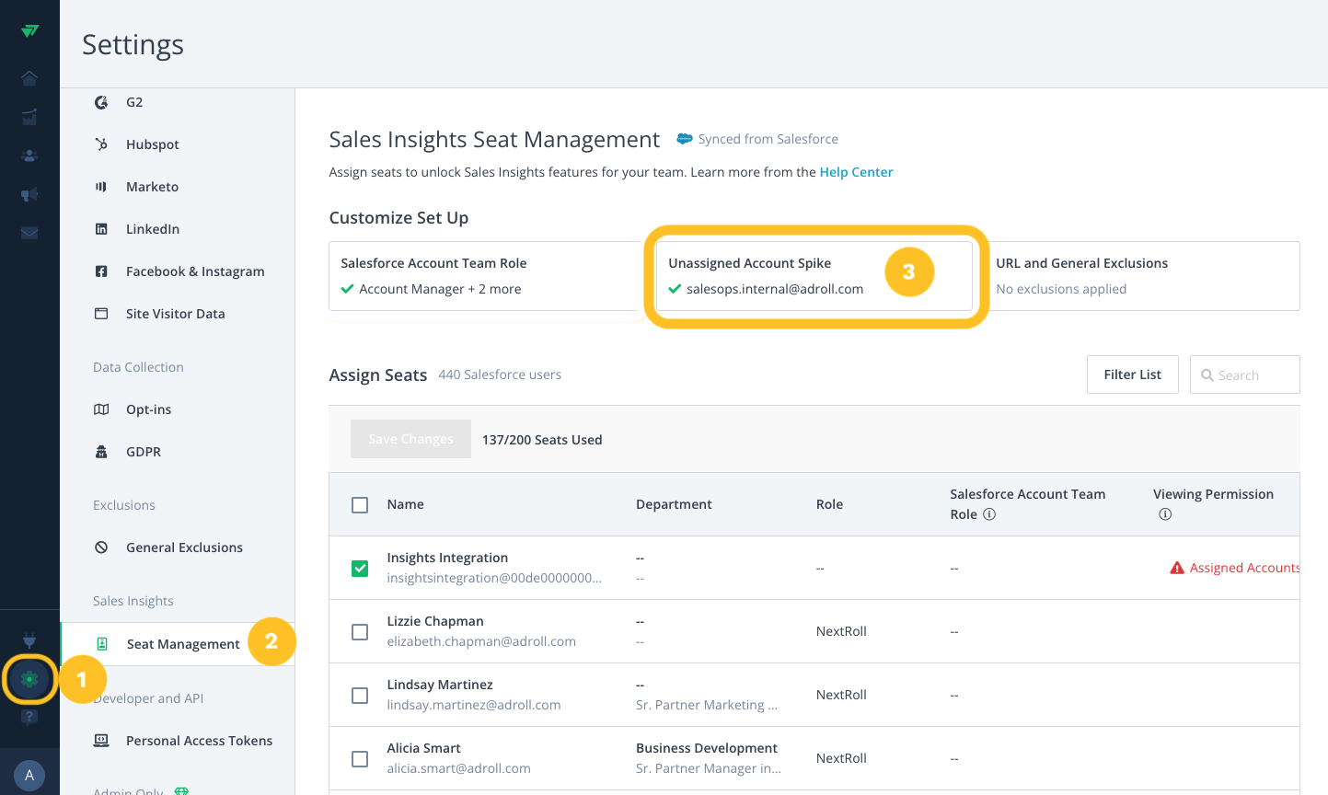
Task: Click the 440 Salesforce users count
Action: tap(500, 374)
